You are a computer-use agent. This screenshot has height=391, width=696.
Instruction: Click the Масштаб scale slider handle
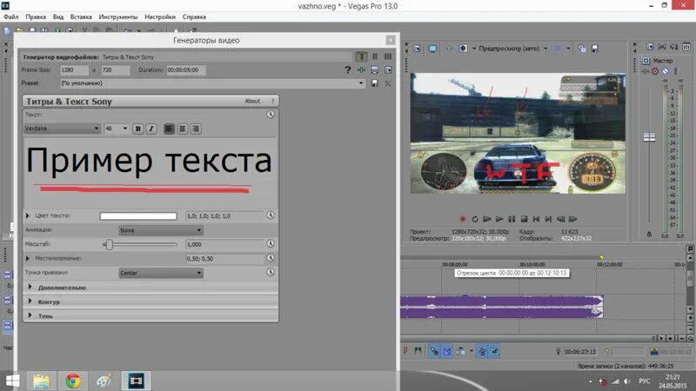click(110, 244)
